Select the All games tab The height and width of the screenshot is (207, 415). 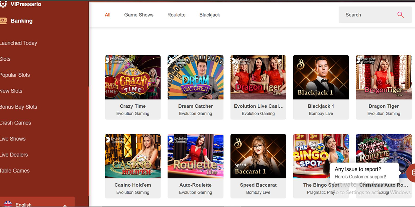108,15
